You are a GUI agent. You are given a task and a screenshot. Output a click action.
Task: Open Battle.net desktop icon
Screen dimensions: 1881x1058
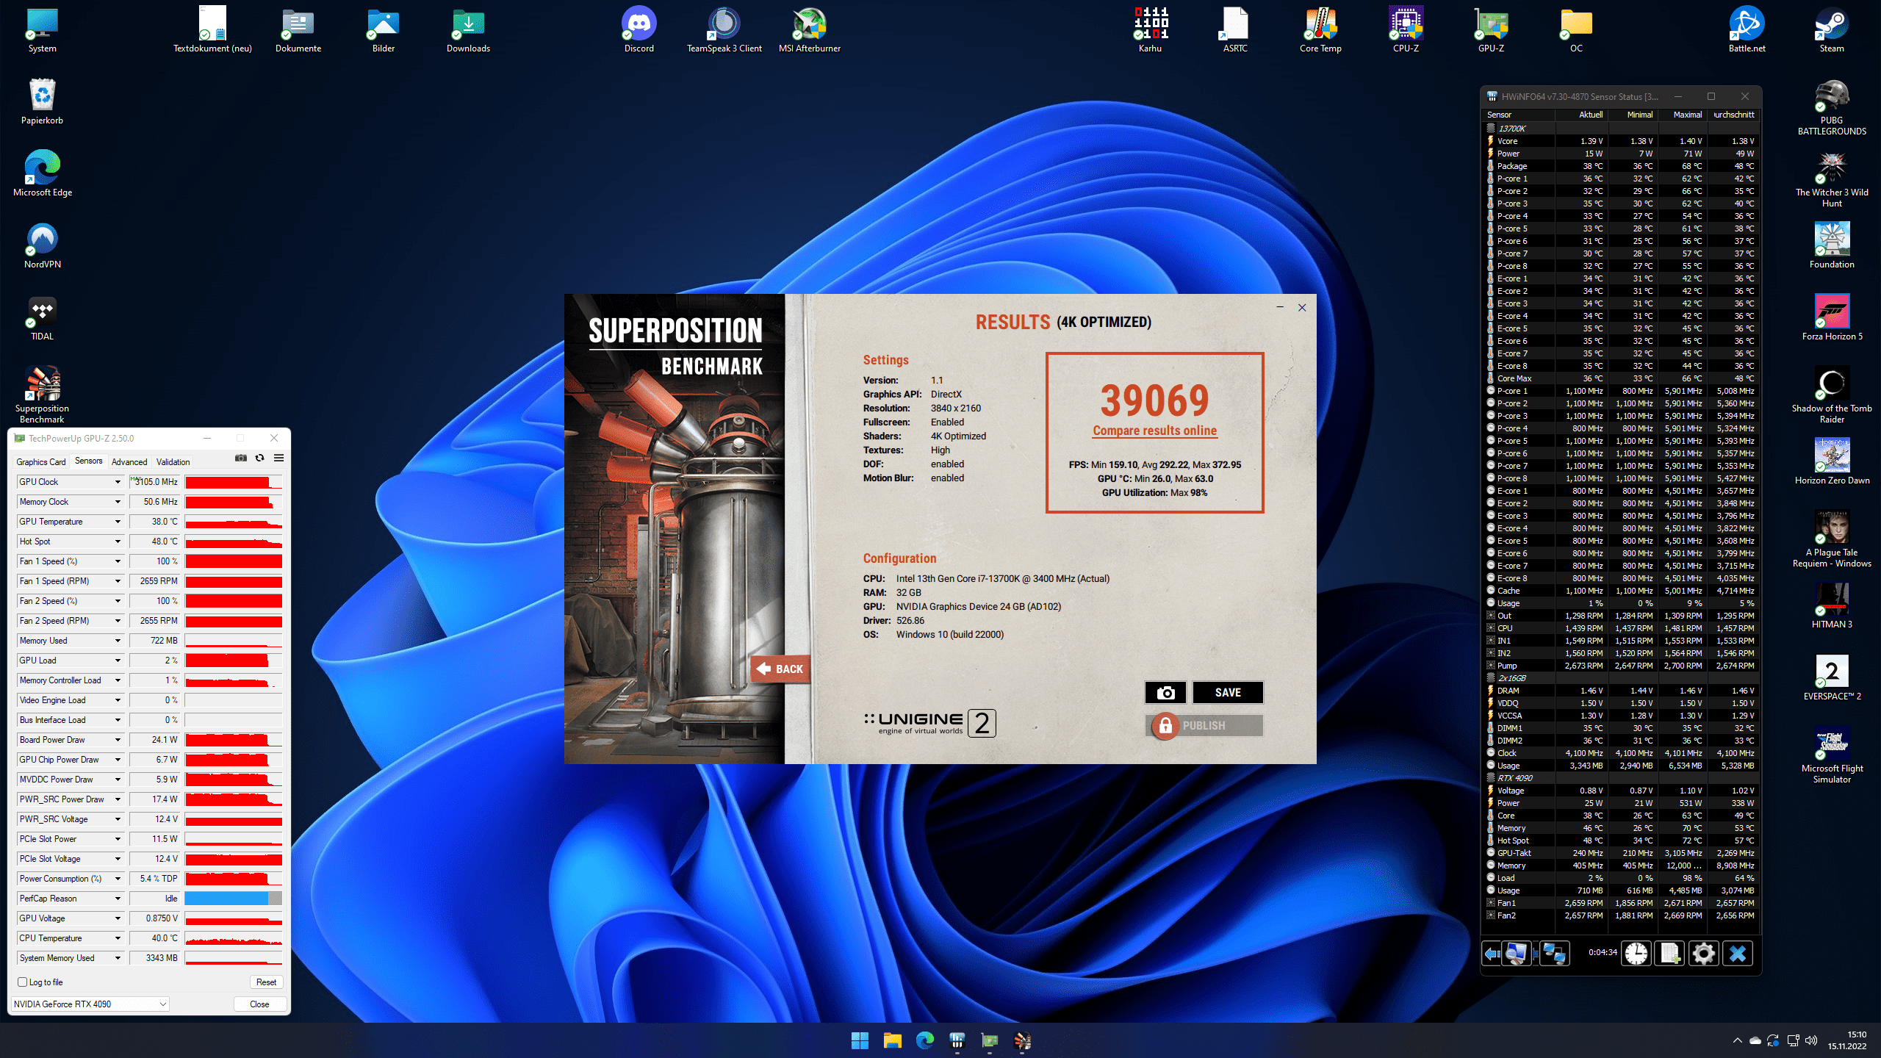pos(1747,30)
